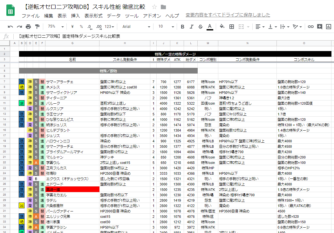Activate the paint format tool
The width and height of the screenshot is (334, 233).
(x=37, y=27)
